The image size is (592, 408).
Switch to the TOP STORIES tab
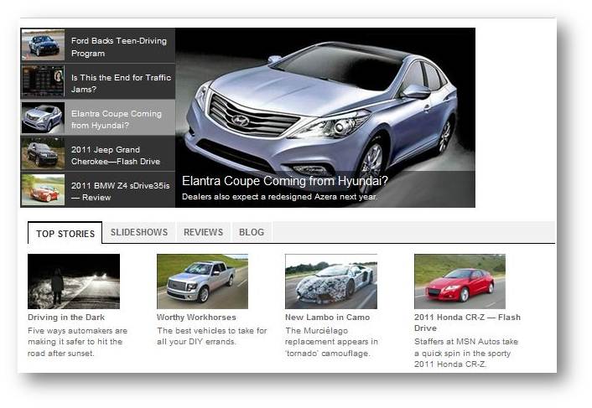pos(65,233)
